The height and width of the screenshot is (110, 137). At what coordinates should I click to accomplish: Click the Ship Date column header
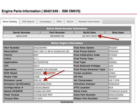click(118, 32)
